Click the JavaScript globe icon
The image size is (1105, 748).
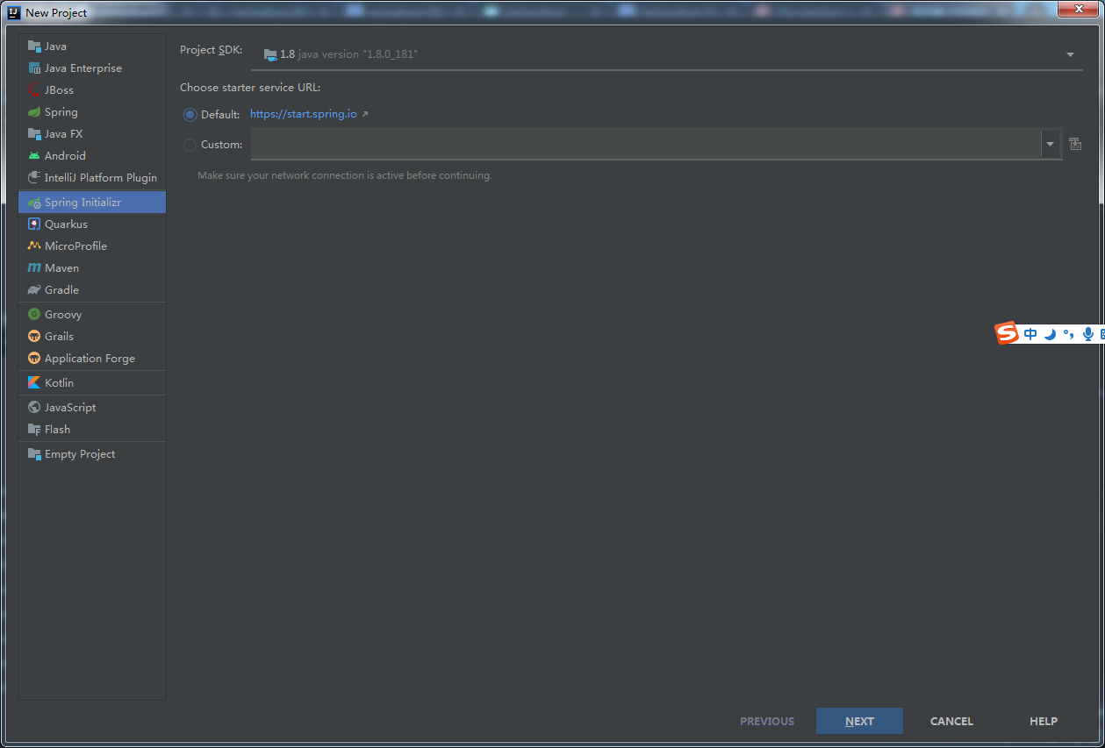34,408
